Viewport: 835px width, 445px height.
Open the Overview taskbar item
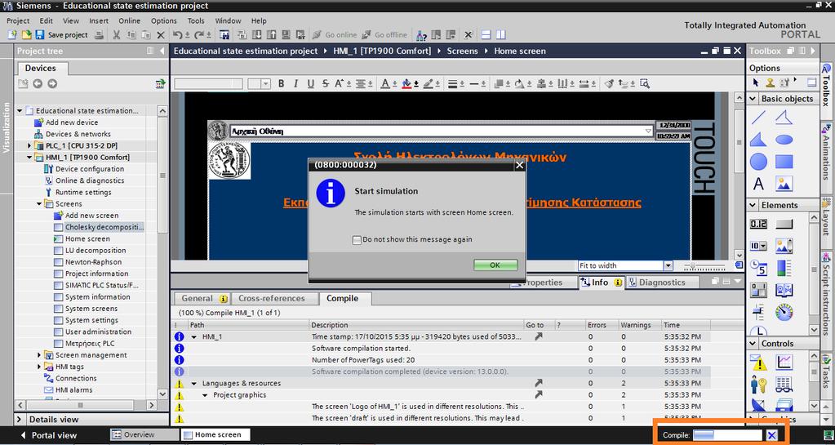point(144,435)
